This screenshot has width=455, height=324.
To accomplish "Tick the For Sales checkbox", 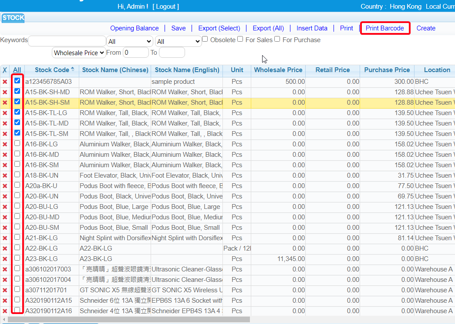I will click(240, 40).
